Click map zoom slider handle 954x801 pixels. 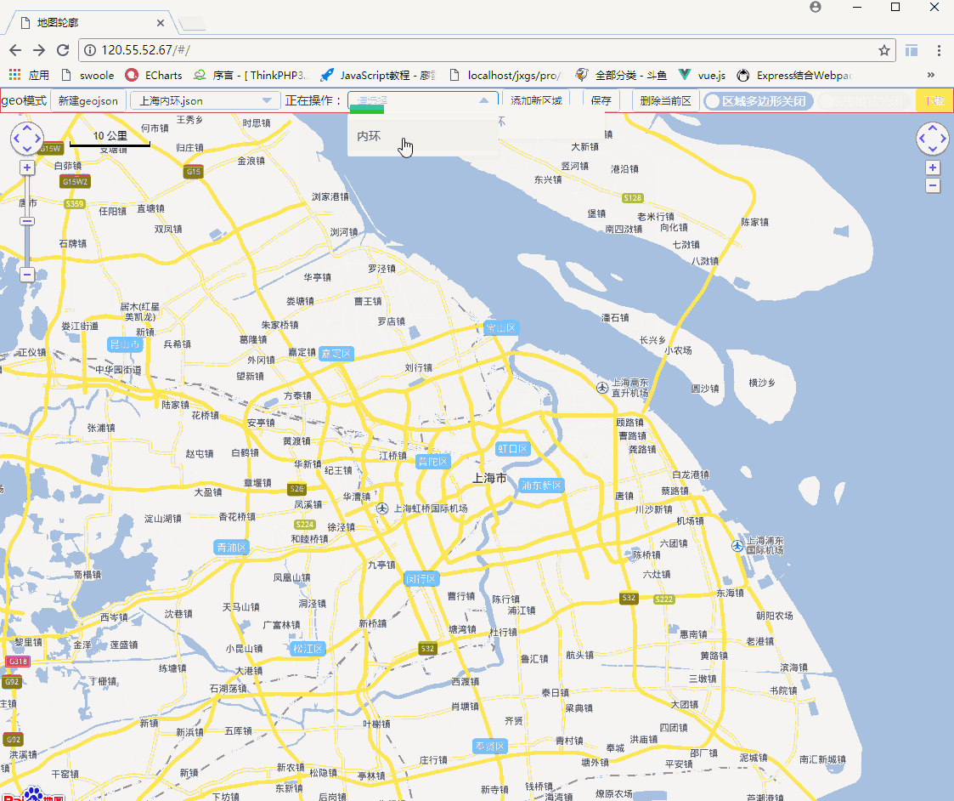[27, 221]
